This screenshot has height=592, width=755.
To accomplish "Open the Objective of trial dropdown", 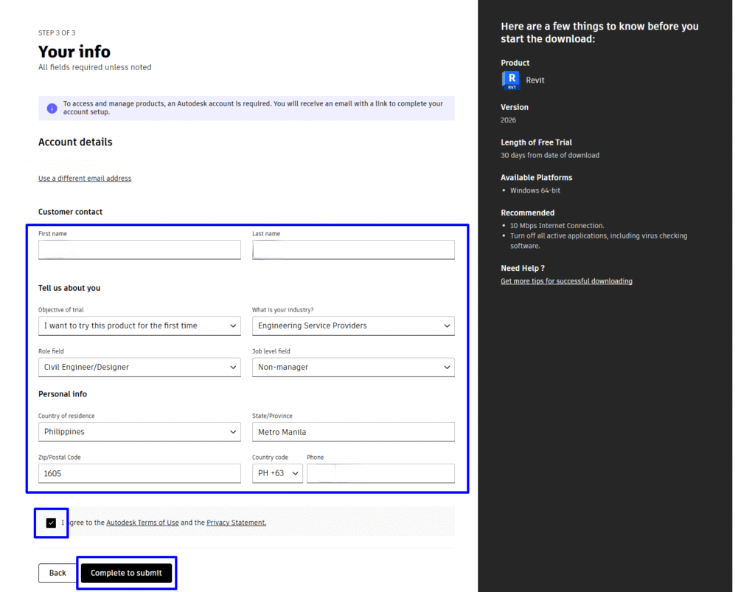I will 139,326.
